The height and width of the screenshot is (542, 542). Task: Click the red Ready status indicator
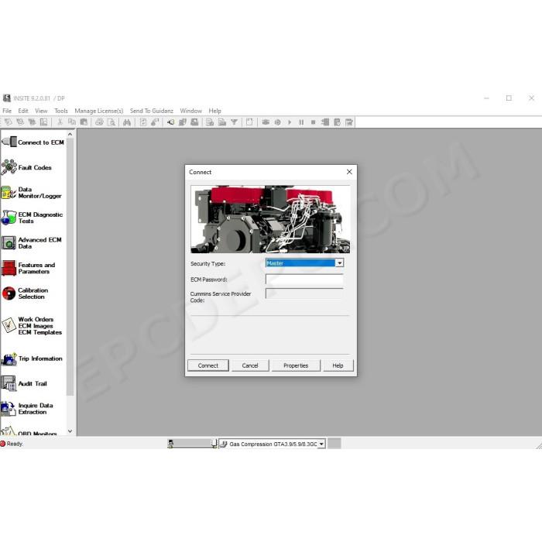coord(3,444)
